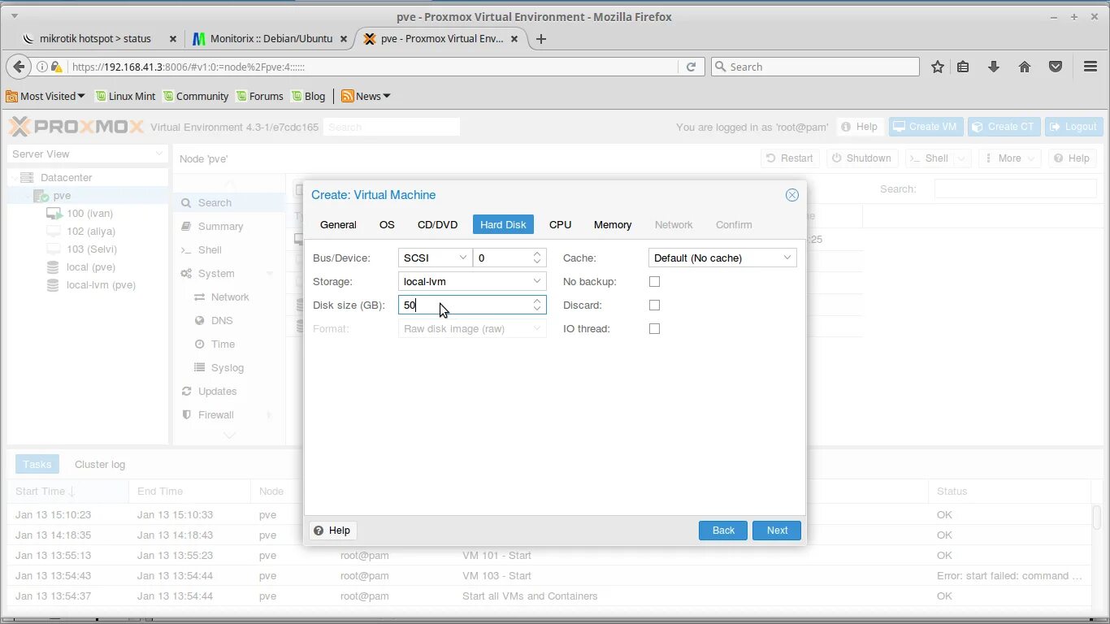Image resolution: width=1110 pixels, height=624 pixels.
Task: Open the Blog bookmark
Action: (309, 96)
